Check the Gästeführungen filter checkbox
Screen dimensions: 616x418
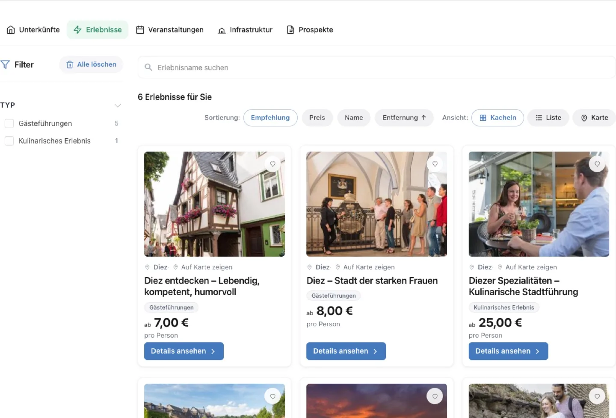[x=9, y=123]
